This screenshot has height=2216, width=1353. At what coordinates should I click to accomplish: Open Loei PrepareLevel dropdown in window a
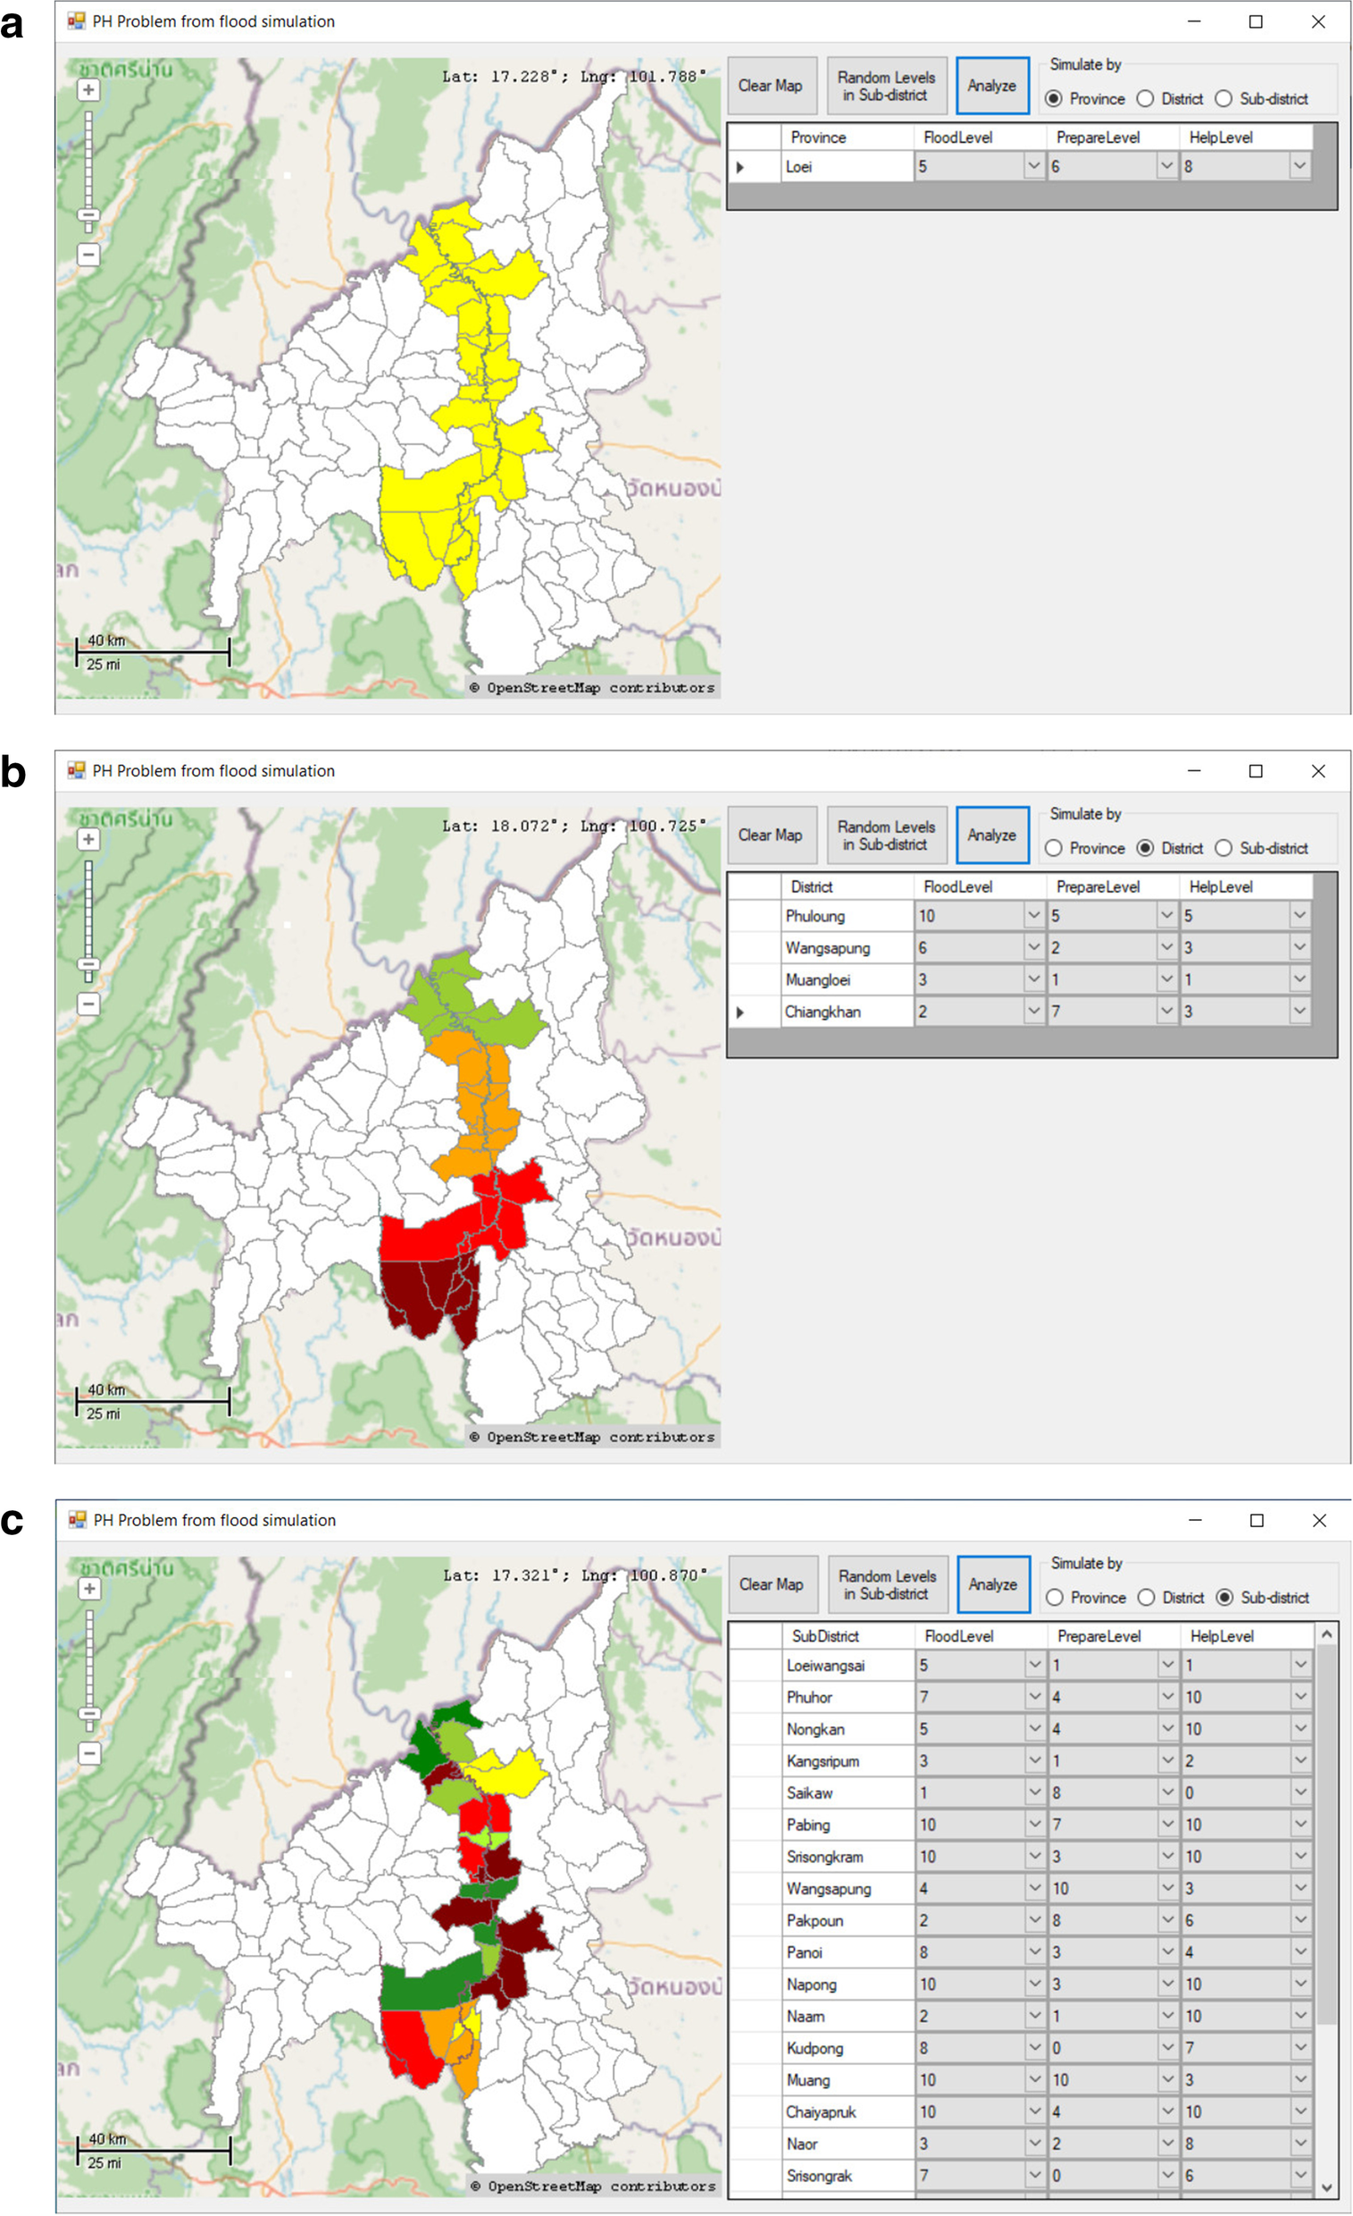1167,165
